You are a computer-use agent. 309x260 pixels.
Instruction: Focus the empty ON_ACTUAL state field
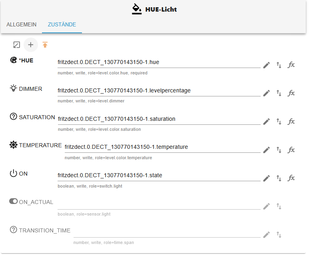pos(159,204)
